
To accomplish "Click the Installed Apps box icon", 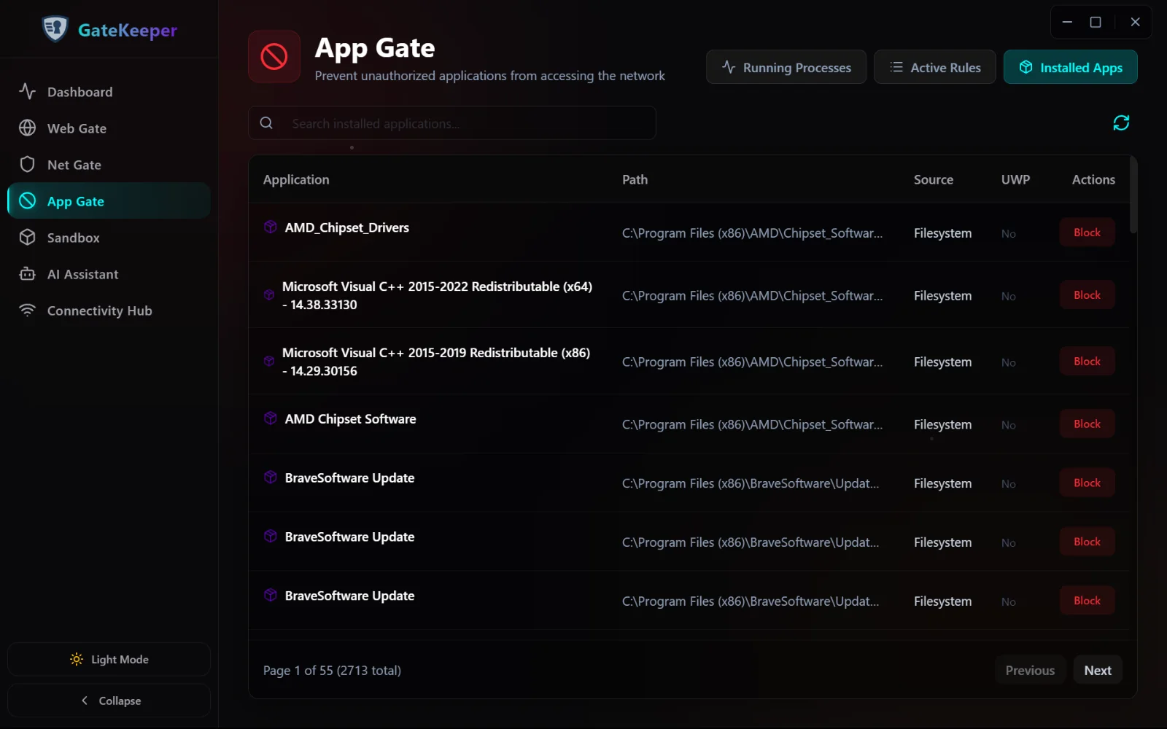I will click(1026, 67).
